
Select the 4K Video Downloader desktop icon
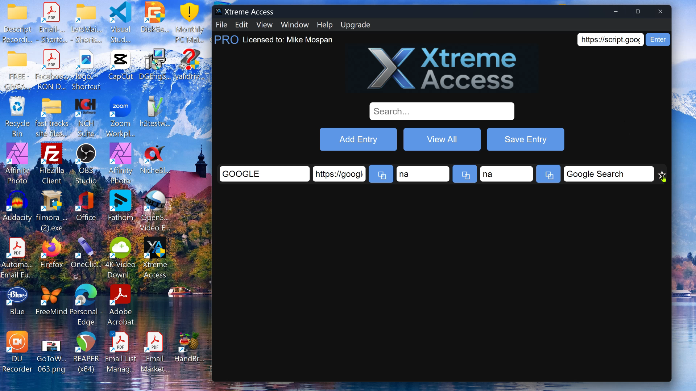[x=120, y=258]
